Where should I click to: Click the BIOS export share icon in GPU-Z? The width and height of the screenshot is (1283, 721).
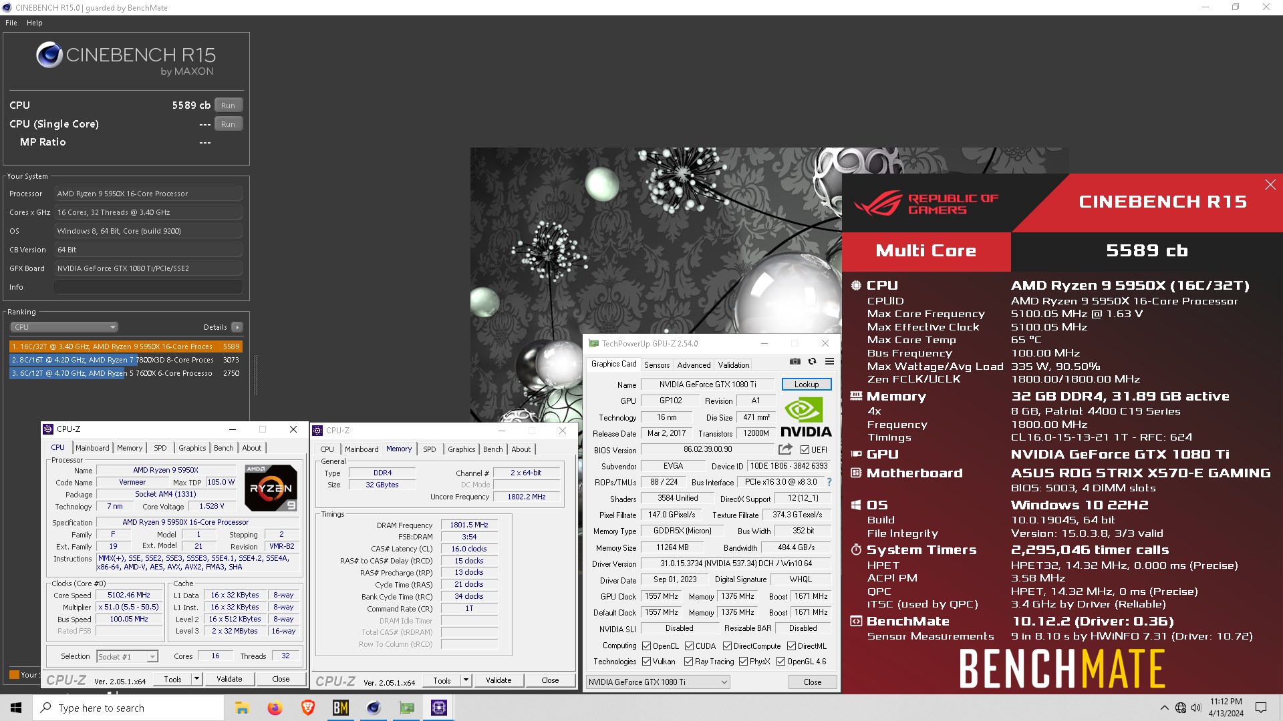click(x=785, y=449)
